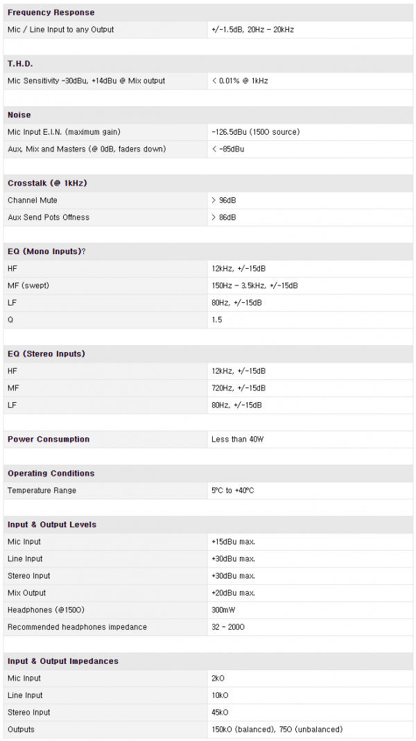
Task: Click the Operating Conditions header
Action: (51, 474)
